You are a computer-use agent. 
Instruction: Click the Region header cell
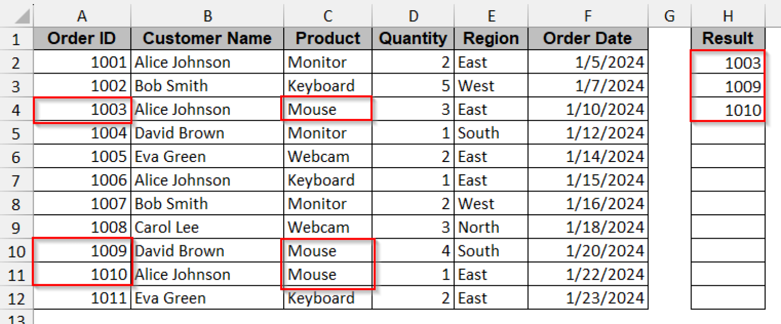tap(491, 38)
